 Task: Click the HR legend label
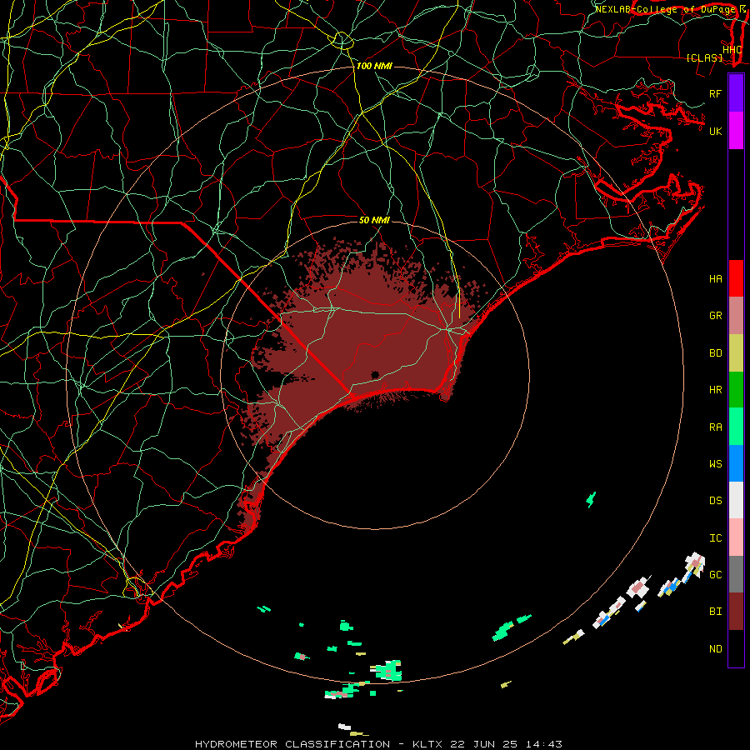coord(716,390)
